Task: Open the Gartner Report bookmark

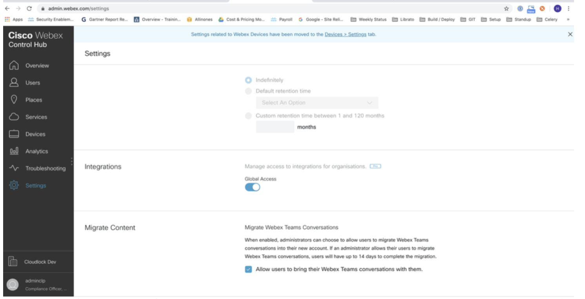Action: [104, 19]
